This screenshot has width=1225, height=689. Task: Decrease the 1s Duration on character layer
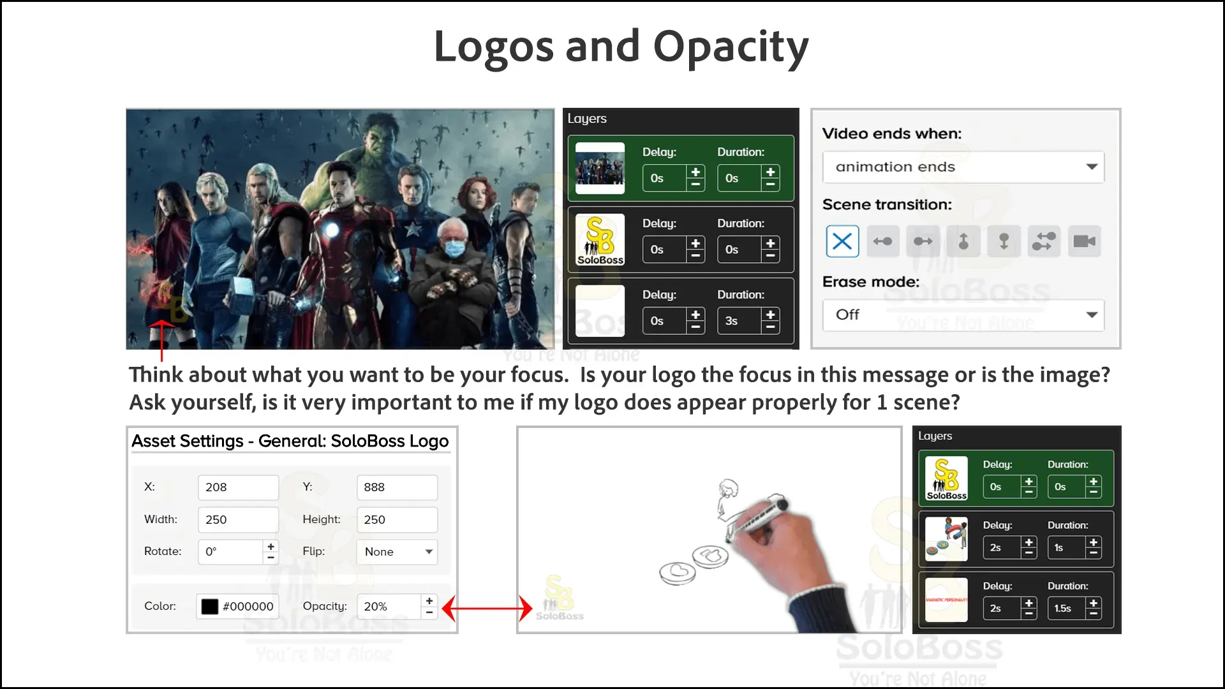pos(1094,553)
